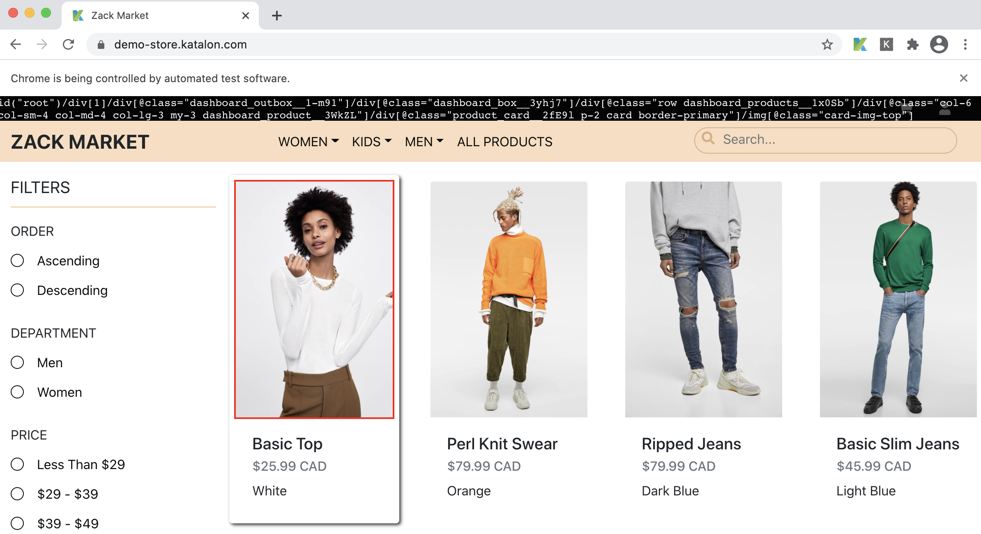Select the $39 - $49 price filter
This screenshot has height=534, width=981.
[17, 523]
